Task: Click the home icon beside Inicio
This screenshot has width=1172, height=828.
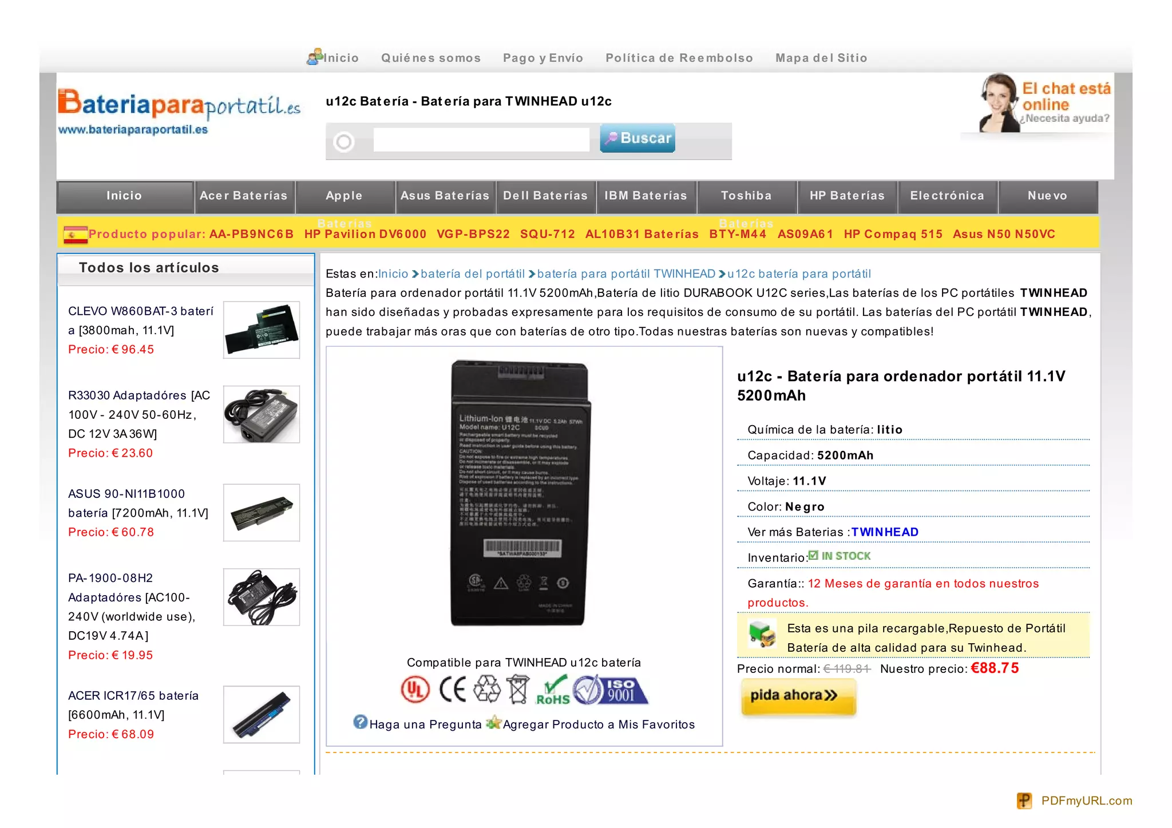Action: 315,57
